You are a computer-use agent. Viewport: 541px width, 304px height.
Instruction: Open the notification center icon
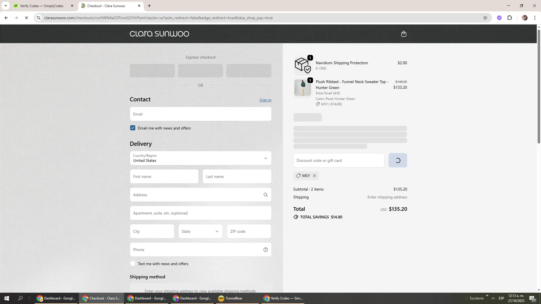pos(532,298)
